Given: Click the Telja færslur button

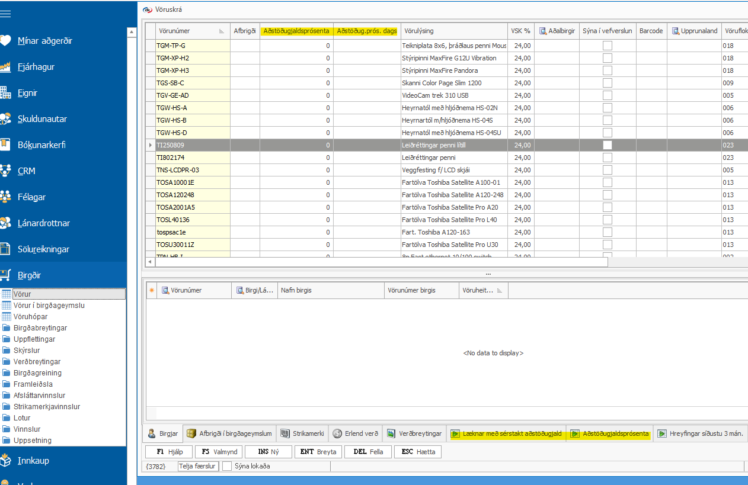Looking at the screenshot, I should (198, 466).
